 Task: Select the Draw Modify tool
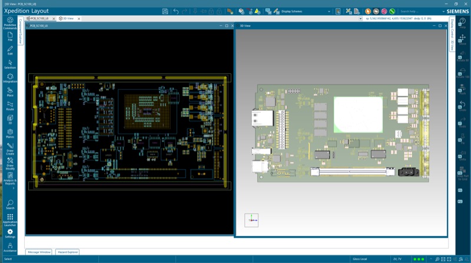(x=10, y=164)
